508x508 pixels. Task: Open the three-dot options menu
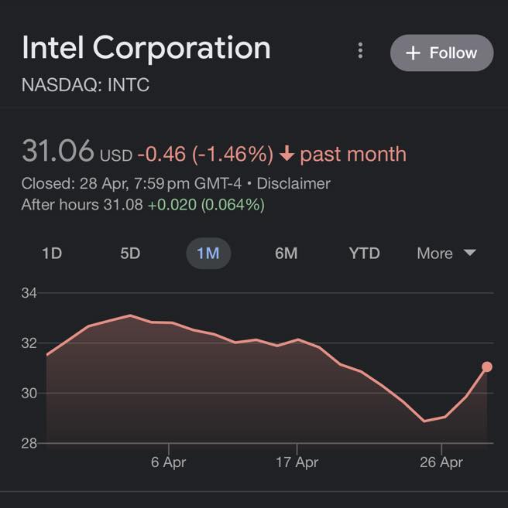pyautogui.click(x=360, y=51)
